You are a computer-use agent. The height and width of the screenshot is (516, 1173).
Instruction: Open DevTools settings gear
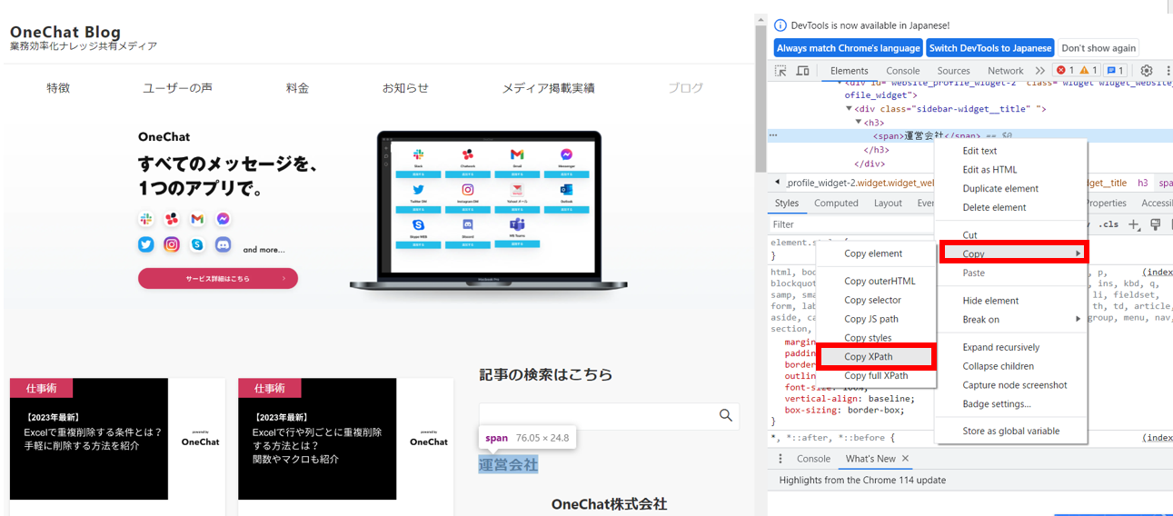[1147, 71]
